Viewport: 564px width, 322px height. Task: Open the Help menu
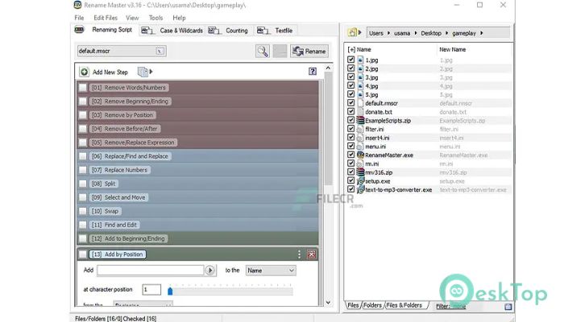(x=179, y=18)
